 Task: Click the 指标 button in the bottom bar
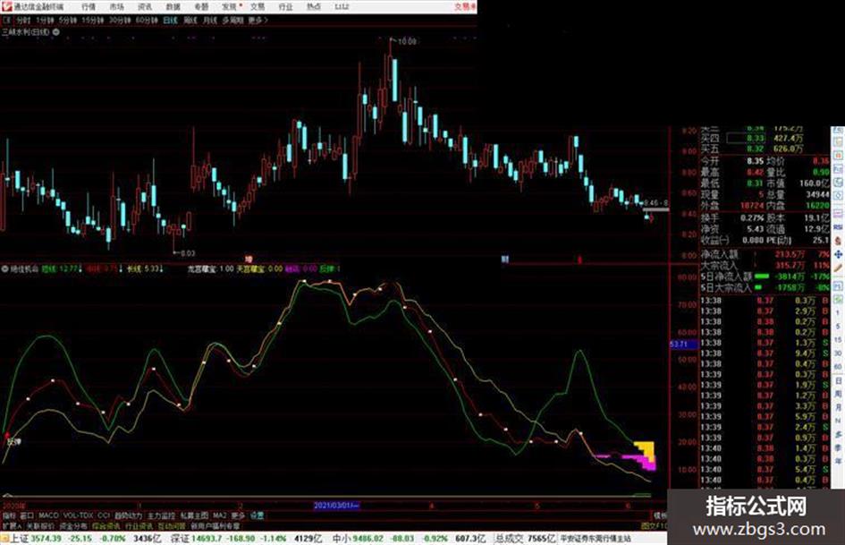point(9,515)
